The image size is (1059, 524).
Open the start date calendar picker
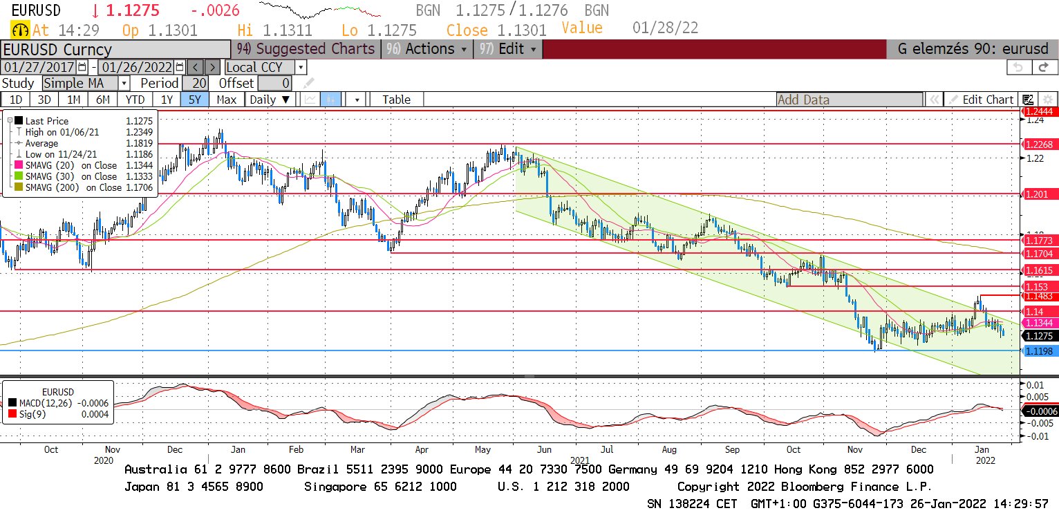click(82, 67)
